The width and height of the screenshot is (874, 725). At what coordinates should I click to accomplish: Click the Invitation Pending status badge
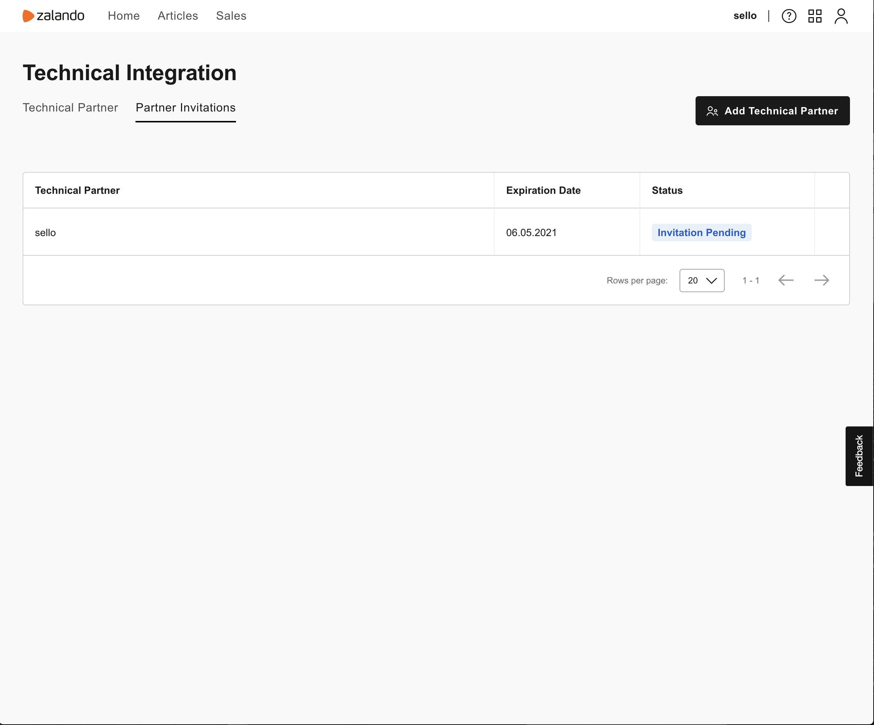[701, 232]
